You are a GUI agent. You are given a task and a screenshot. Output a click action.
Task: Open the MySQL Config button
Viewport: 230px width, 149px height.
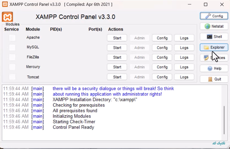point(162,48)
